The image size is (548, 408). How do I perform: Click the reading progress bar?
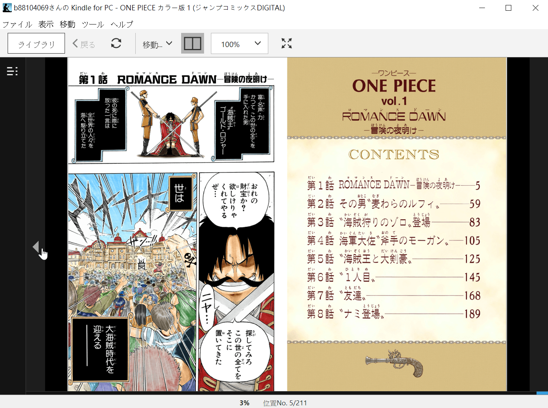pos(287,393)
